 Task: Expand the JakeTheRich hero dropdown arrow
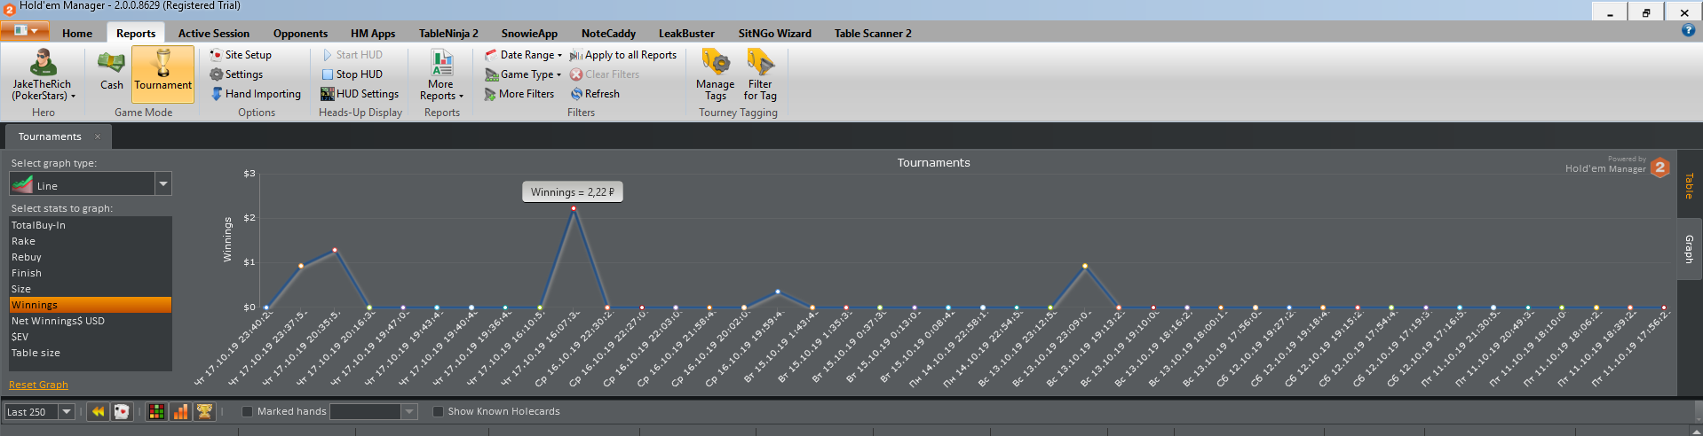coord(73,97)
